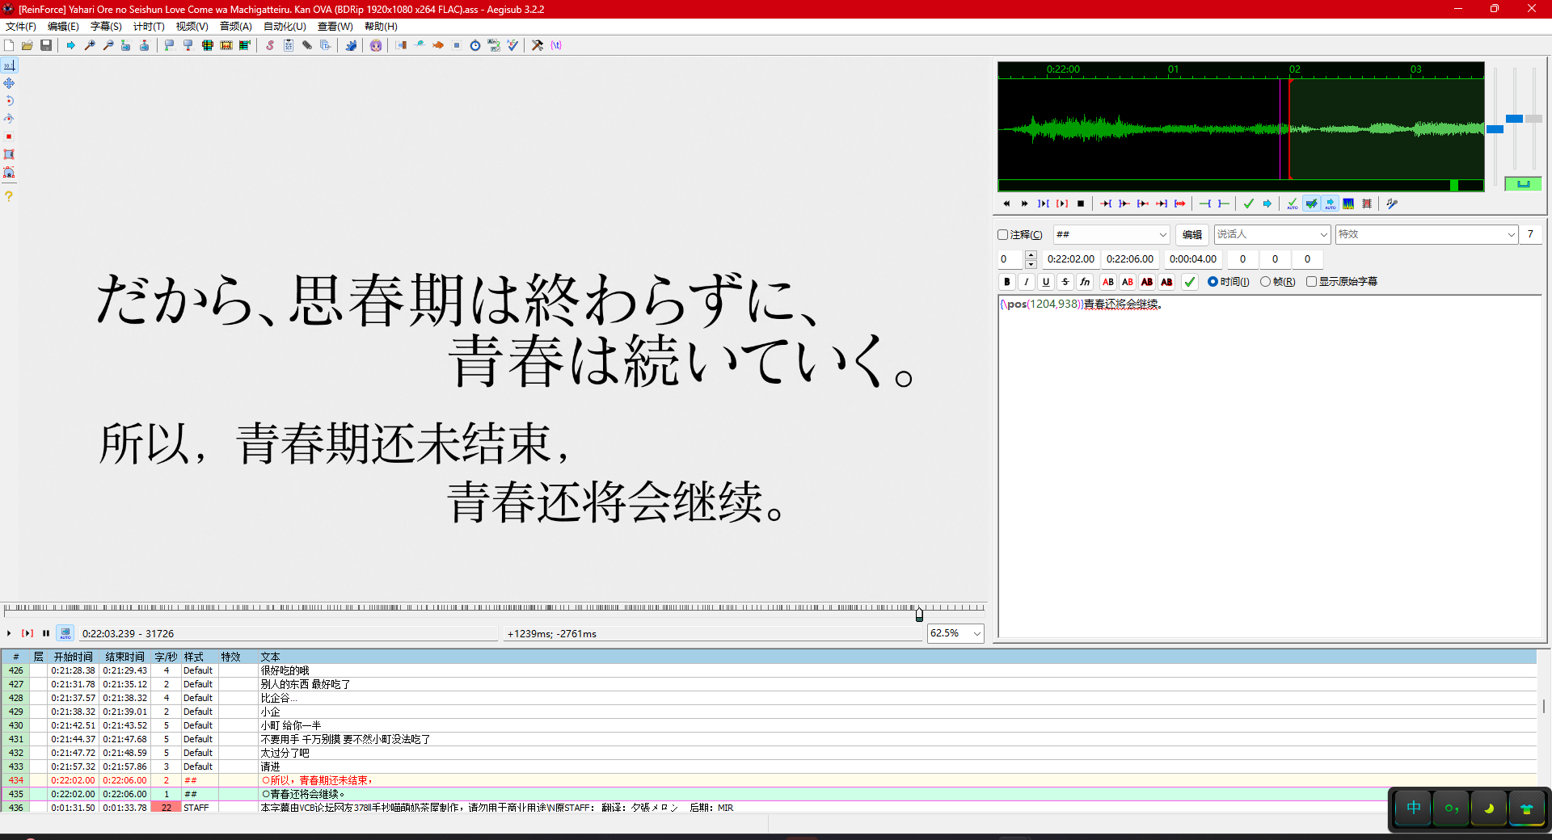Apply italics with the I button

pos(1027,282)
